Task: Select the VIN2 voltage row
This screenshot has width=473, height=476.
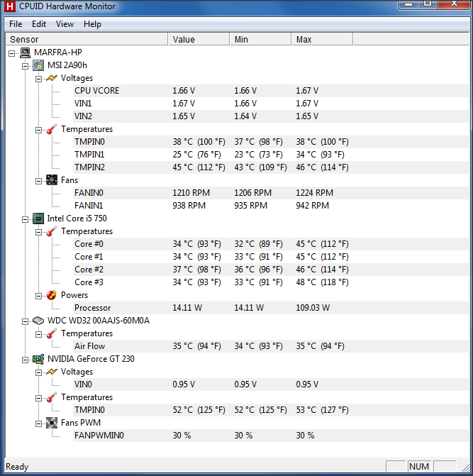Action: coord(271,116)
